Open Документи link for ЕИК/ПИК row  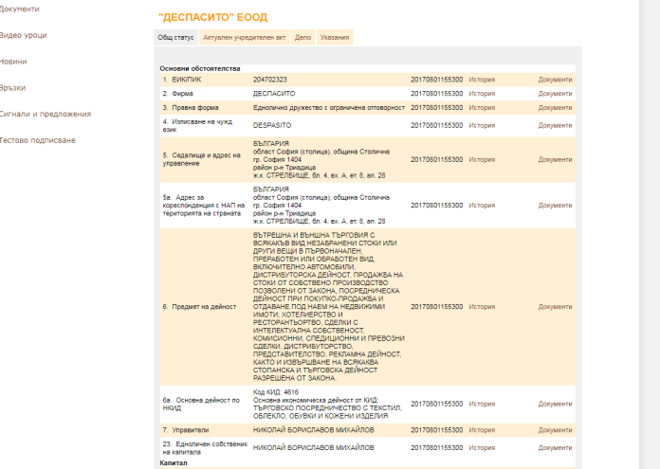(555, 80)
